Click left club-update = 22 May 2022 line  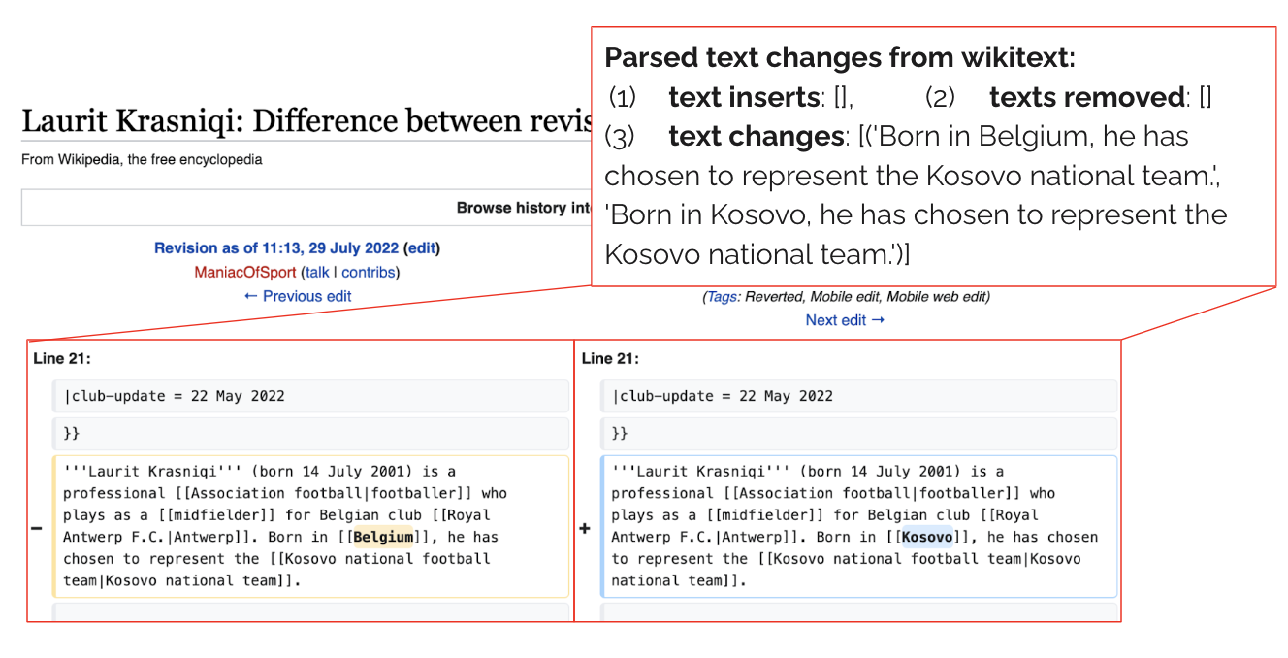pos(310,396)
